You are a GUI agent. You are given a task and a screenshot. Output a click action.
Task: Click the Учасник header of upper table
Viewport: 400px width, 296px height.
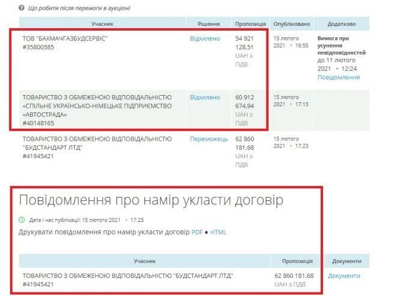102,23
